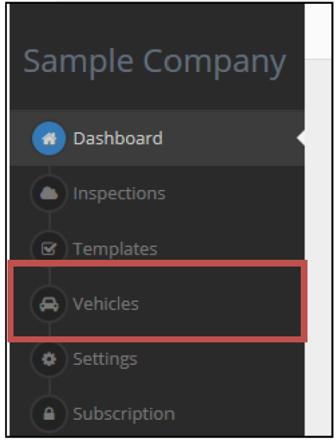Image resolution: width=336 pixels, height=443 pixels.
Task: Select the Templates text label
Action: [115, 249]
